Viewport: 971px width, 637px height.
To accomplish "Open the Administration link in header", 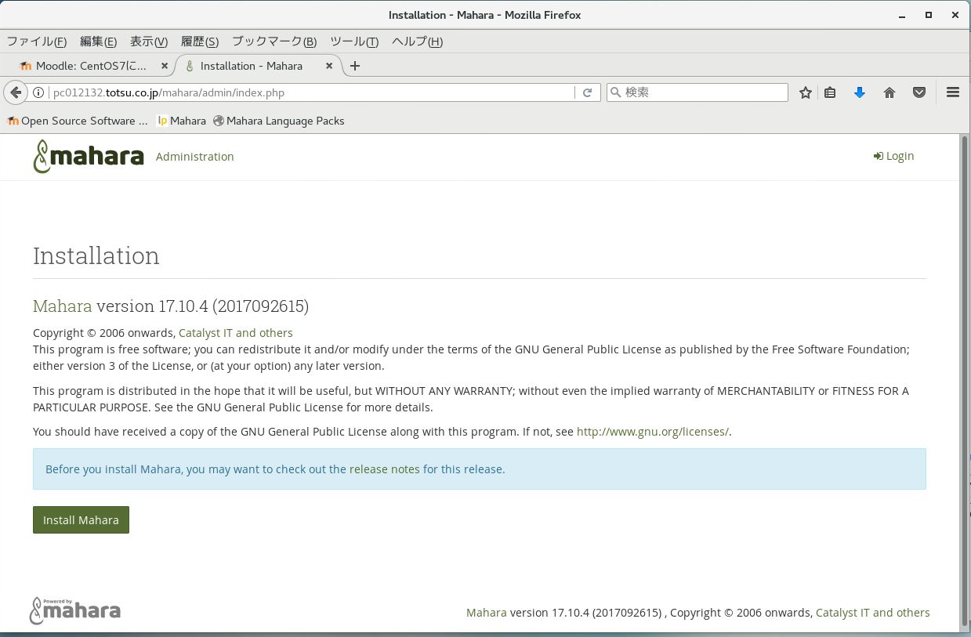I will point(194,157).
